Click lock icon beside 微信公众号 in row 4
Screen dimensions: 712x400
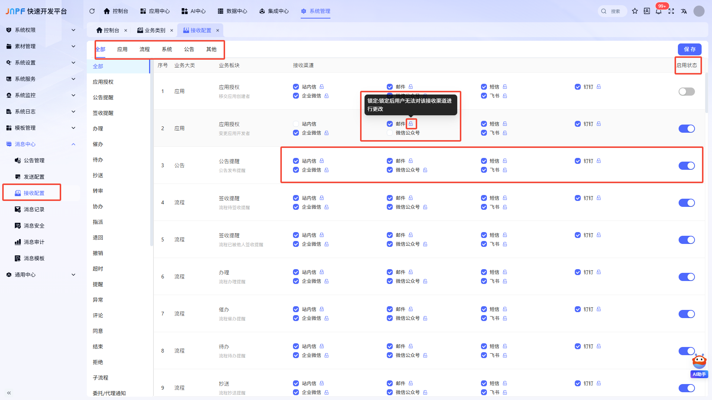click(425, 207)
